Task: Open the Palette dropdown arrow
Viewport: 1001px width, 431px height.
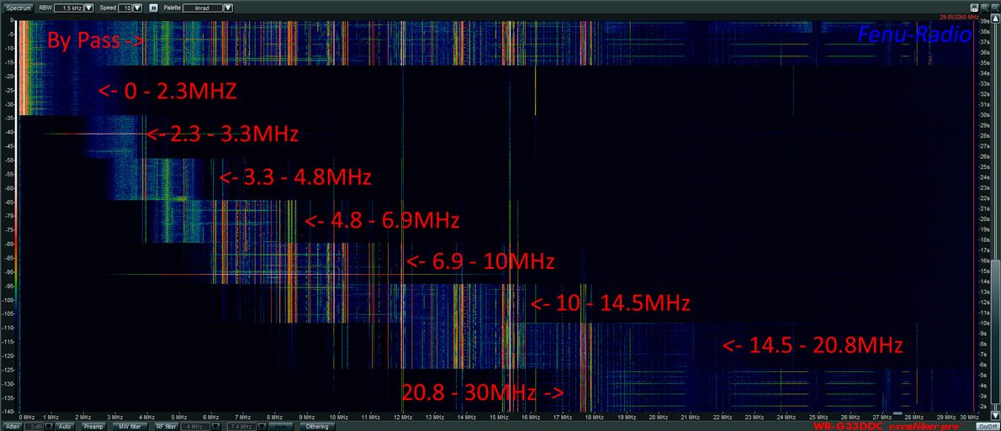Action: click(228, 8)
